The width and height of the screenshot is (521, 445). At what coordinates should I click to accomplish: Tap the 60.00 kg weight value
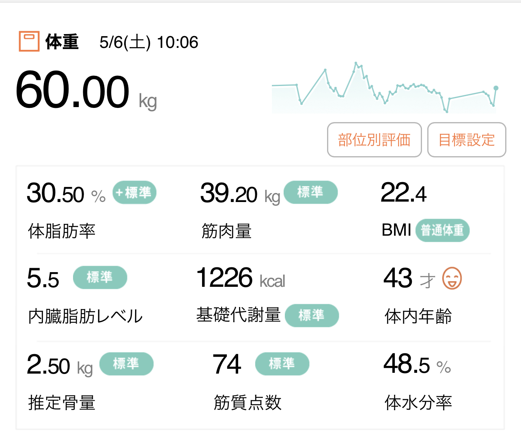[86, 91]
